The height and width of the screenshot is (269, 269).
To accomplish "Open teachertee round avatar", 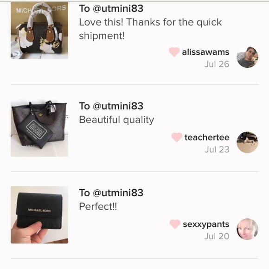I will [x=247, y=142].
